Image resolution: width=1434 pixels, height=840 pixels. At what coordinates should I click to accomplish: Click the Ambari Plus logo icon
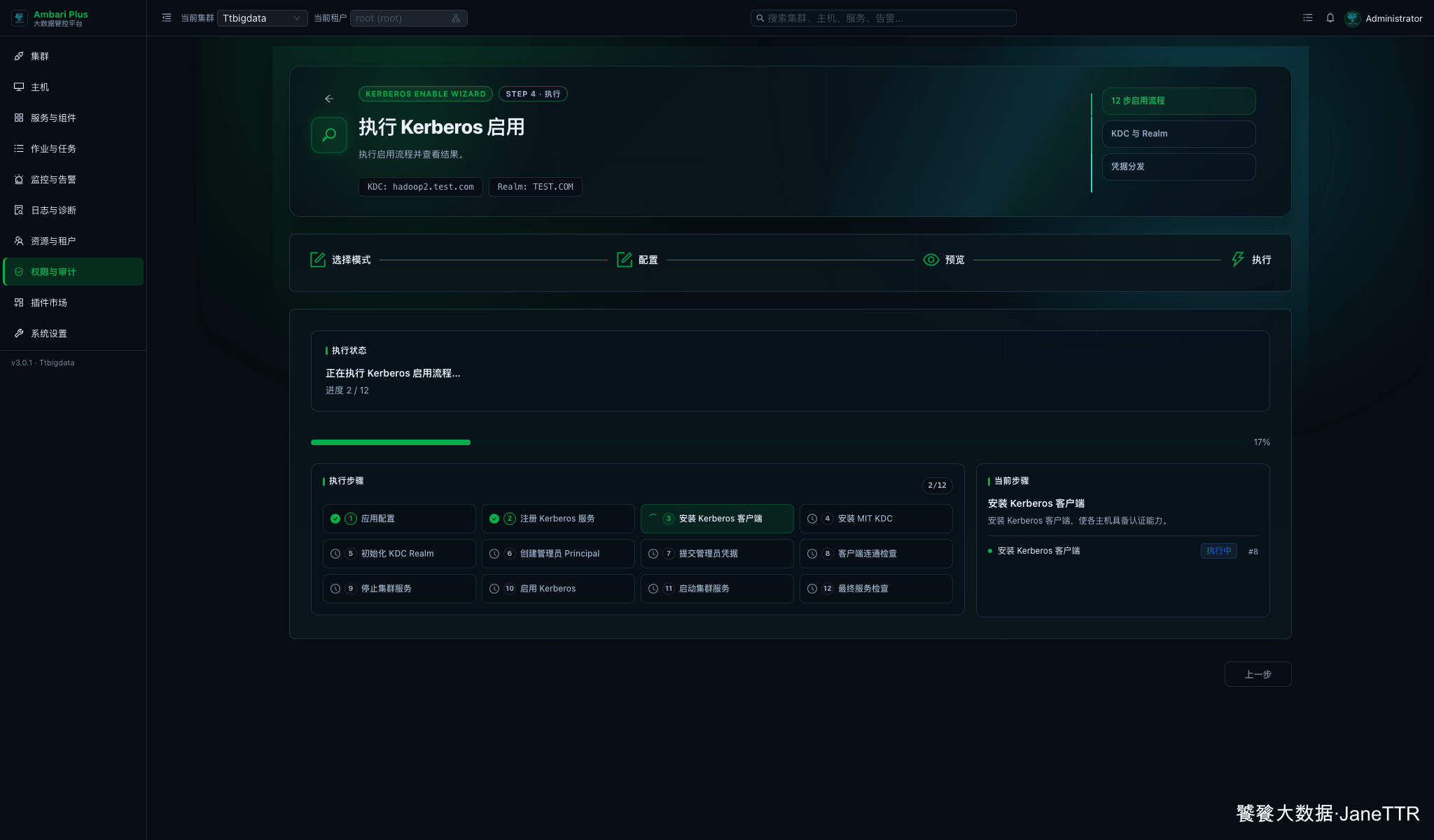pyautogui.click(x=20, y=18)
